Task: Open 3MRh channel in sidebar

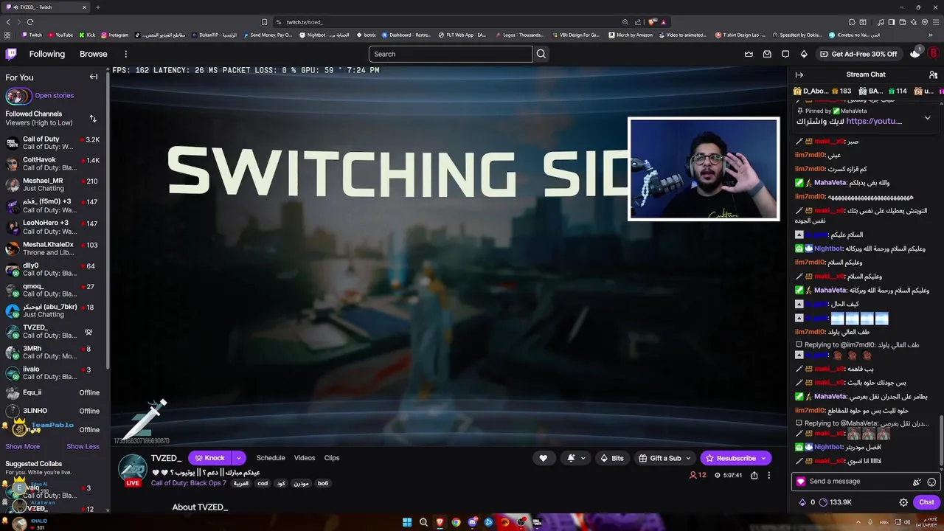Action: (x=53, y=353)
